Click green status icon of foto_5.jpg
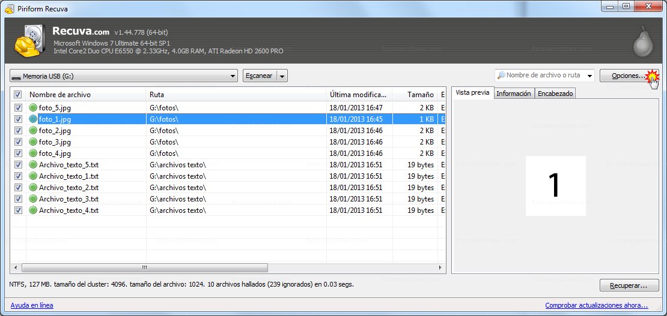 pos(33,108)
